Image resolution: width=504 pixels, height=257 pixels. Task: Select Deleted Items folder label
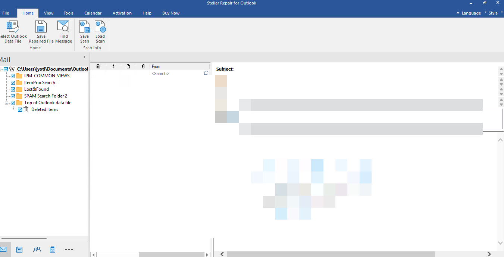coord(45,109)
